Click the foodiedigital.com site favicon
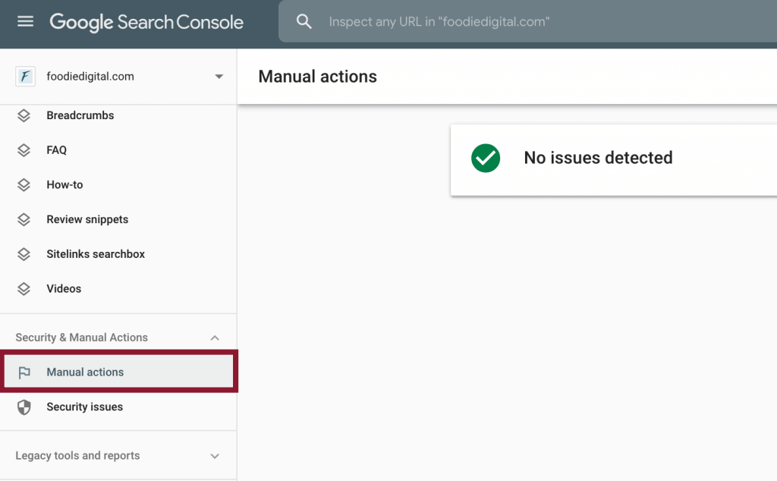 25,77
